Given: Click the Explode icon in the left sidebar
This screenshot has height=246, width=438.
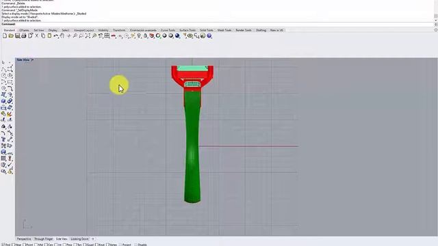Looking at the screenshot, I should 10,114.
